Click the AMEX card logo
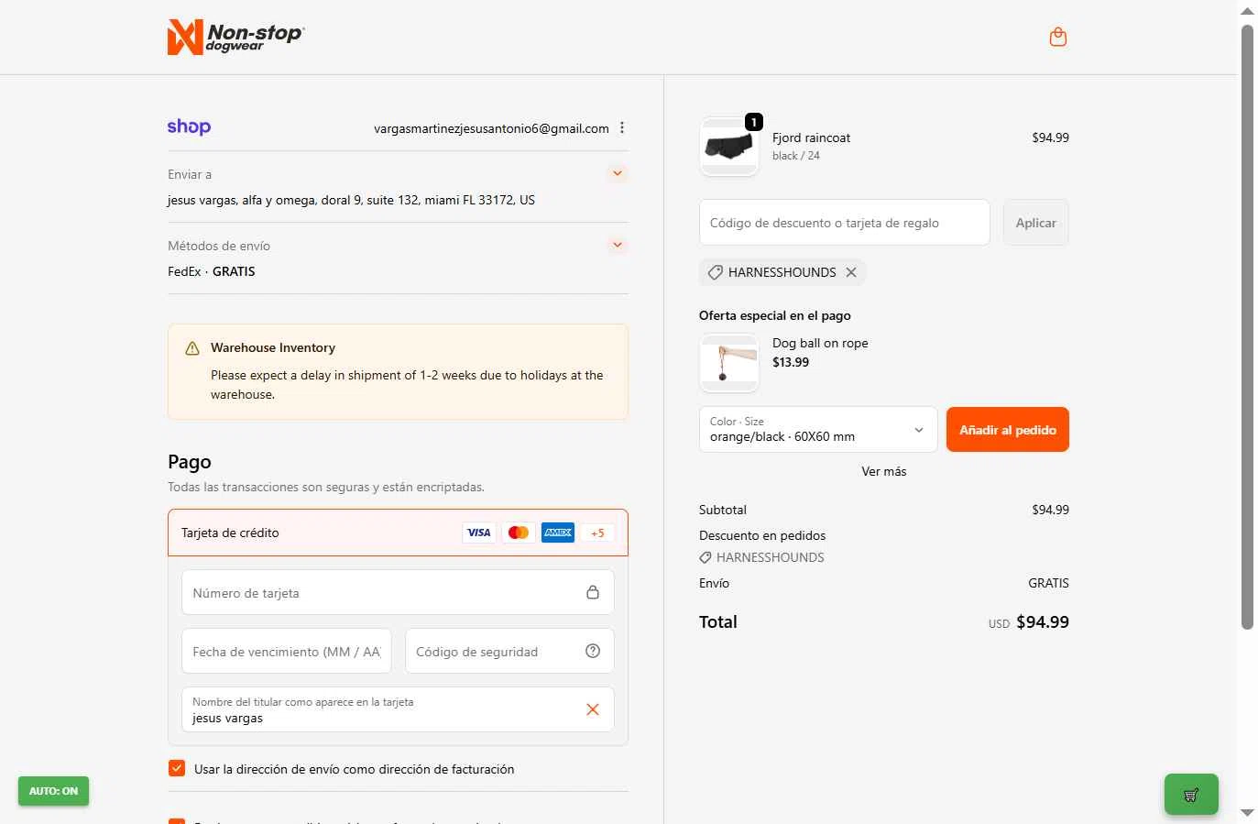The width and height of the screenshot is (1258, 824). point(558,533)
